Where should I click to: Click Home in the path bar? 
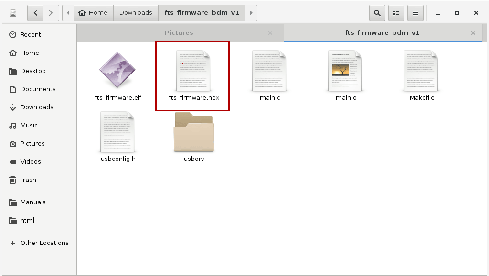click(94, 13)
